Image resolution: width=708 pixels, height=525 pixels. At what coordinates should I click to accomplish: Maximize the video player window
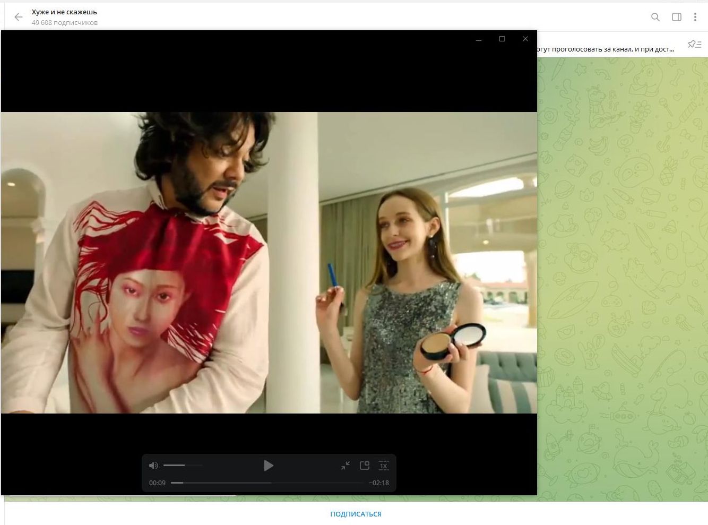[502, 39]
